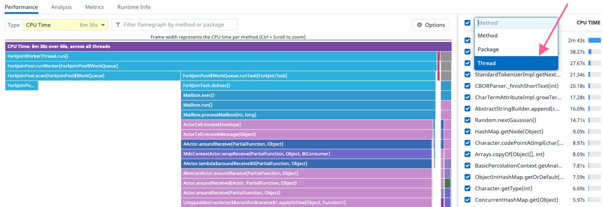Viewport: 603px width, 207px height.
Task: Select Method option in dropdown list
Action: click(x=516, y=36)
